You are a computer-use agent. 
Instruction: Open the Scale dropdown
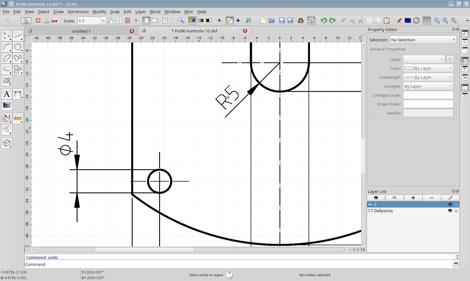[103, 21]
